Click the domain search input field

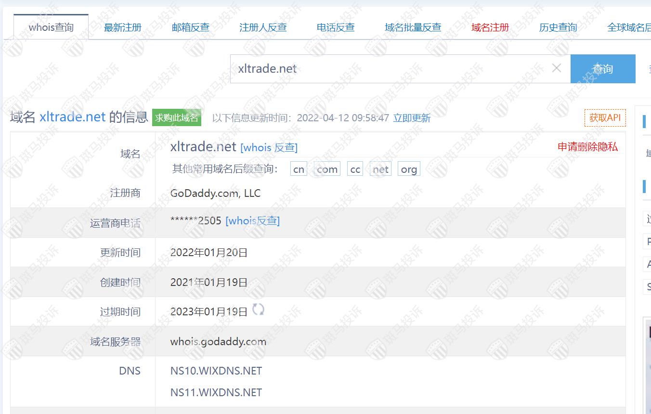[x=390, y=69]
